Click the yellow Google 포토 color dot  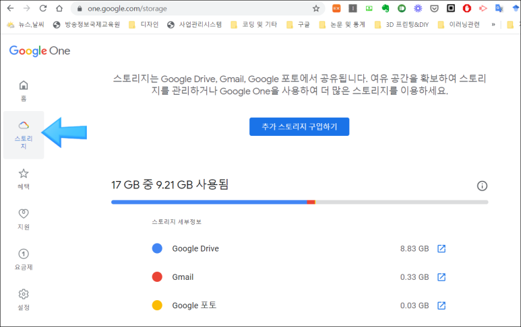pyautogui.click(x=157, y=305)
